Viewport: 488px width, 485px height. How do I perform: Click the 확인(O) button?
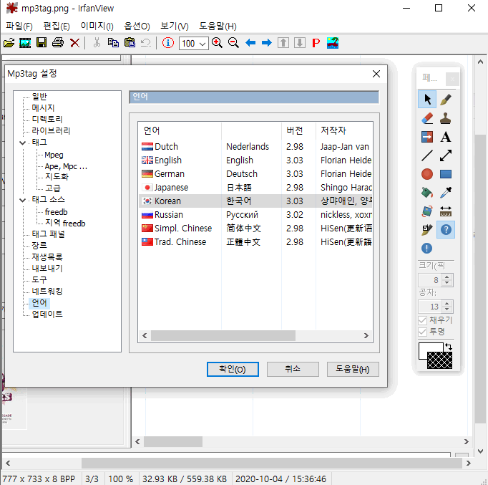233,369
